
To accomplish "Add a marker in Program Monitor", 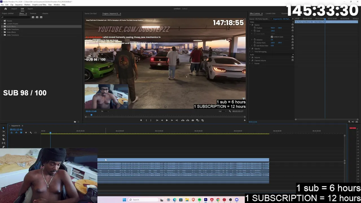I will pos(141,120).
